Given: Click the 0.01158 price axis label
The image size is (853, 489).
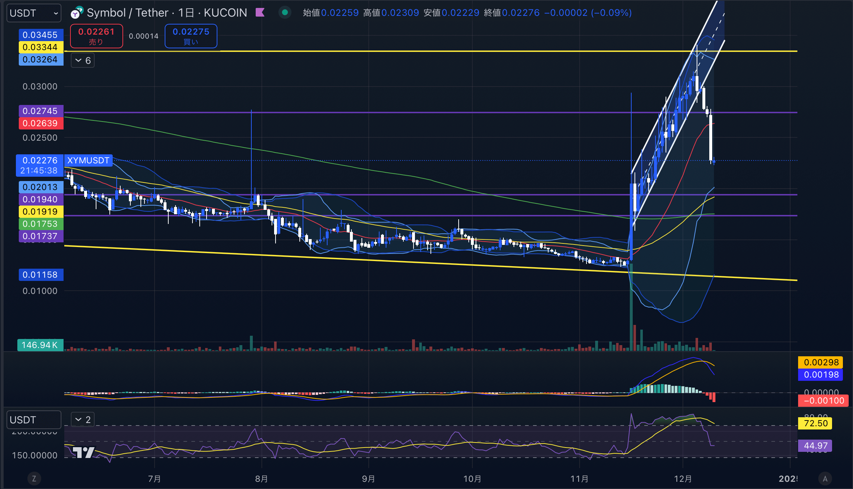Looking at the screenshot, I should tap(41, 275).
